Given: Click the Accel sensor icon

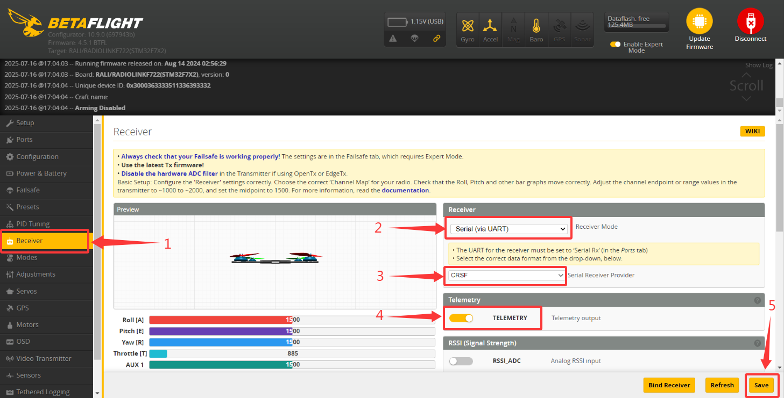Looking at the screenshot, I should [x=490, y=26].
